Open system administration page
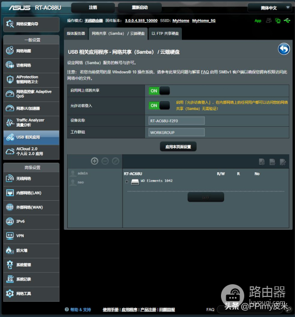 coord(31,265)
